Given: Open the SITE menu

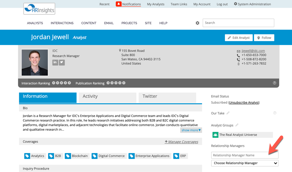Looking at the screenshot, I should pyautogui.click(x=148, y=23).
